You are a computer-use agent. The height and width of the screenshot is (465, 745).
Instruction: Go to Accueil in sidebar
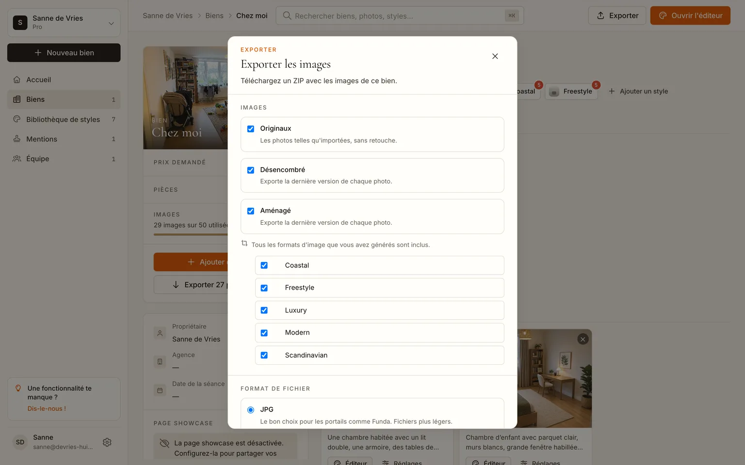pos(64,79)
